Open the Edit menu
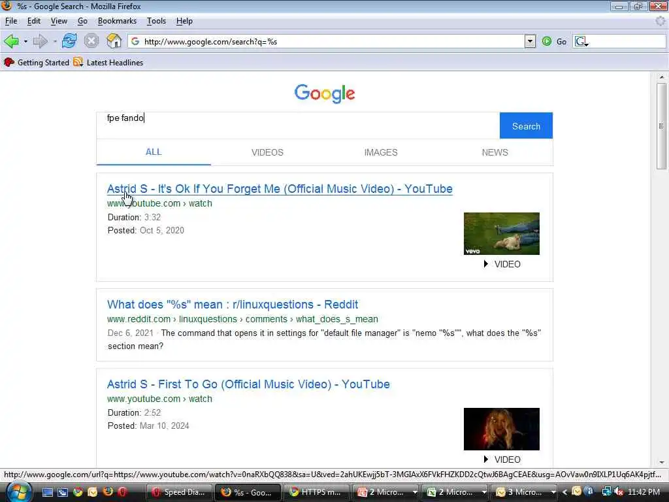 [34, 21]
